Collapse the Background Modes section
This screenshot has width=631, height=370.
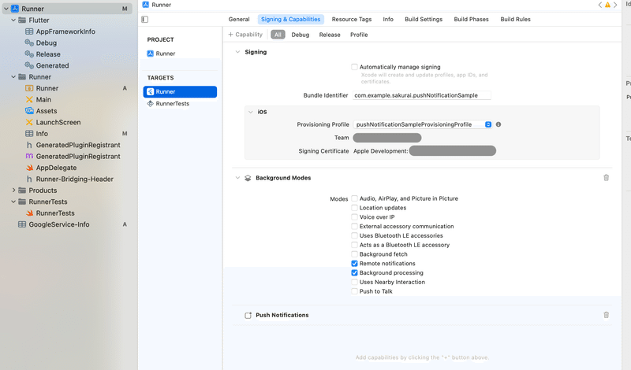pos(237,178)
